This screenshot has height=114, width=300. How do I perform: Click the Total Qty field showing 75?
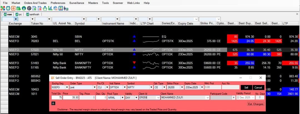pos(57,98)
